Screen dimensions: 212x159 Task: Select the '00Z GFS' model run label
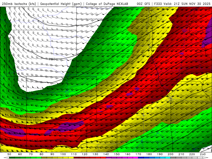tap(143, 4)
